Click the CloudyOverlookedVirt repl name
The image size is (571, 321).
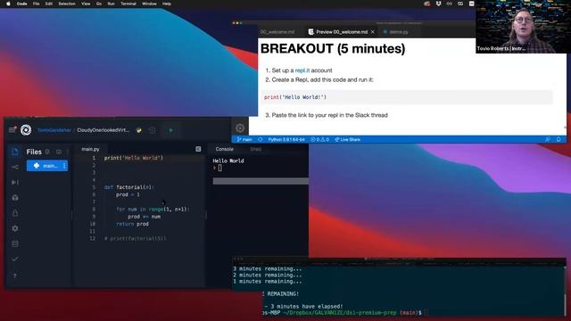coord(103,130)
